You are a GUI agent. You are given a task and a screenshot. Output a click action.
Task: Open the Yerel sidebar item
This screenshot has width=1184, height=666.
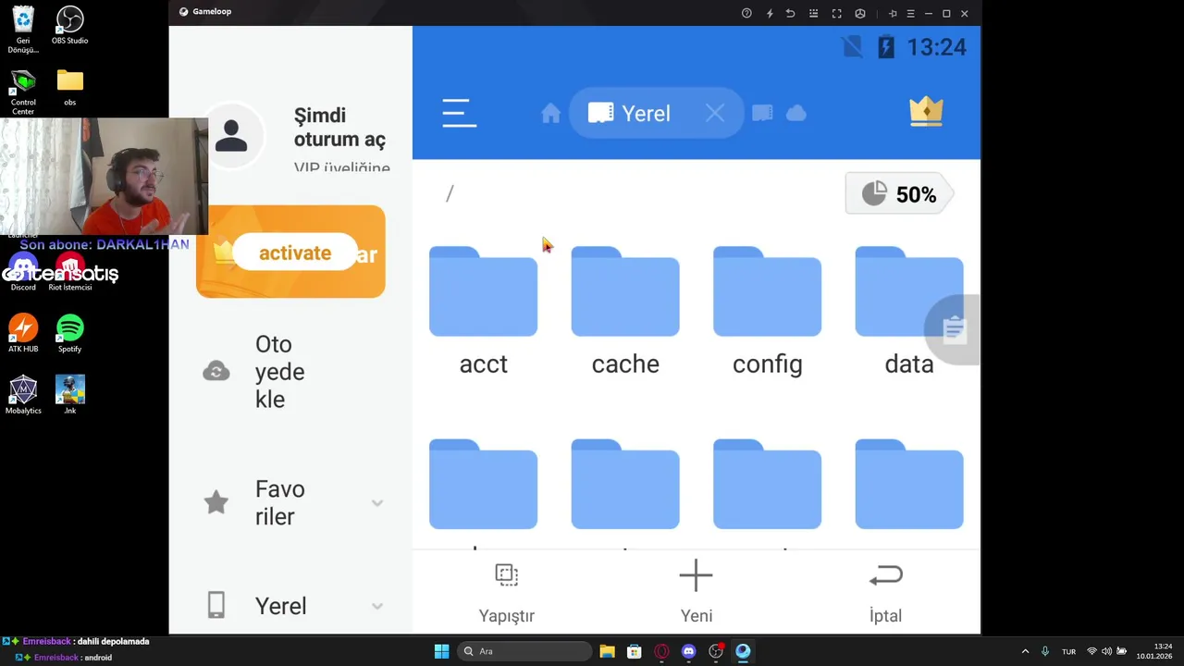click(x=280, y=606)
